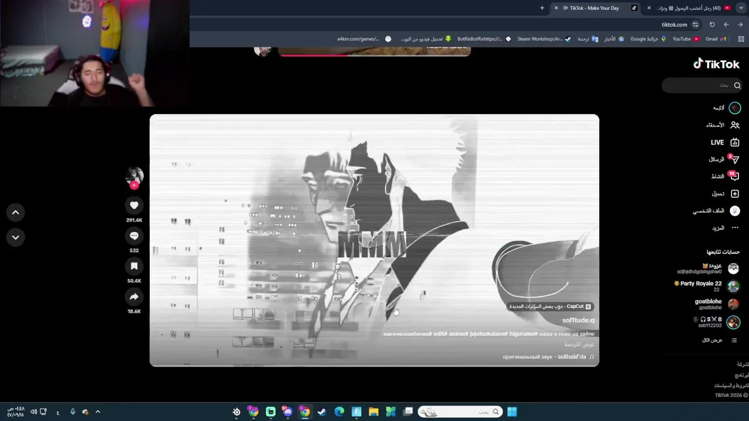
Task: Open the For You (أقايمه) sidebar item
Action: click(x=727, y=108)
